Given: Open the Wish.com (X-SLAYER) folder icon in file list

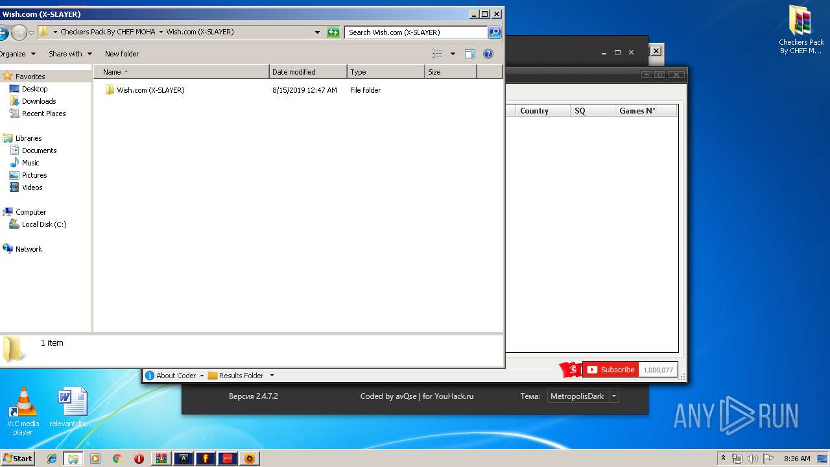Looking at the screenshot, I should (110, 90).
